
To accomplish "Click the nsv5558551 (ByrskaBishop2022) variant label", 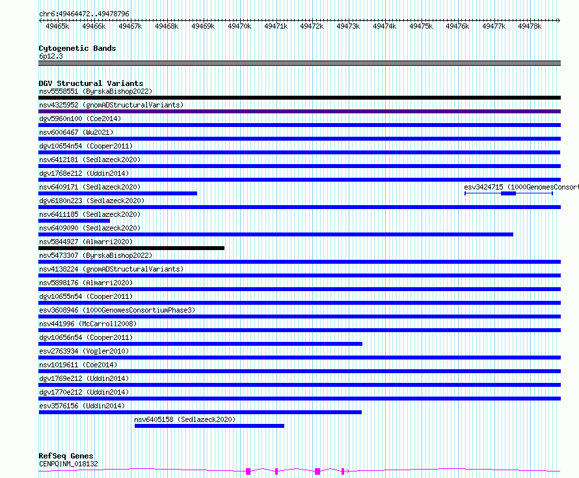I will [x=96, y=91].
